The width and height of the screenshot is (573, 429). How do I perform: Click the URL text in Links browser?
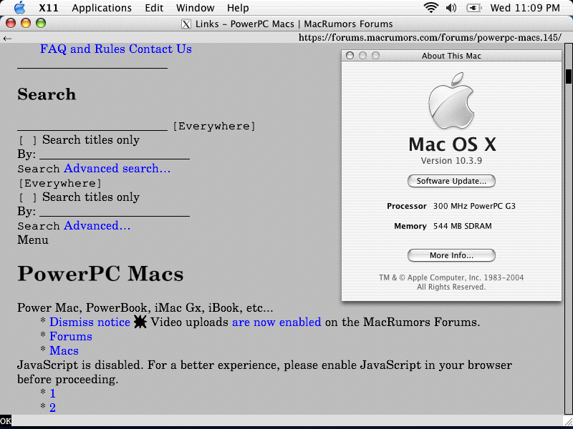430,38
